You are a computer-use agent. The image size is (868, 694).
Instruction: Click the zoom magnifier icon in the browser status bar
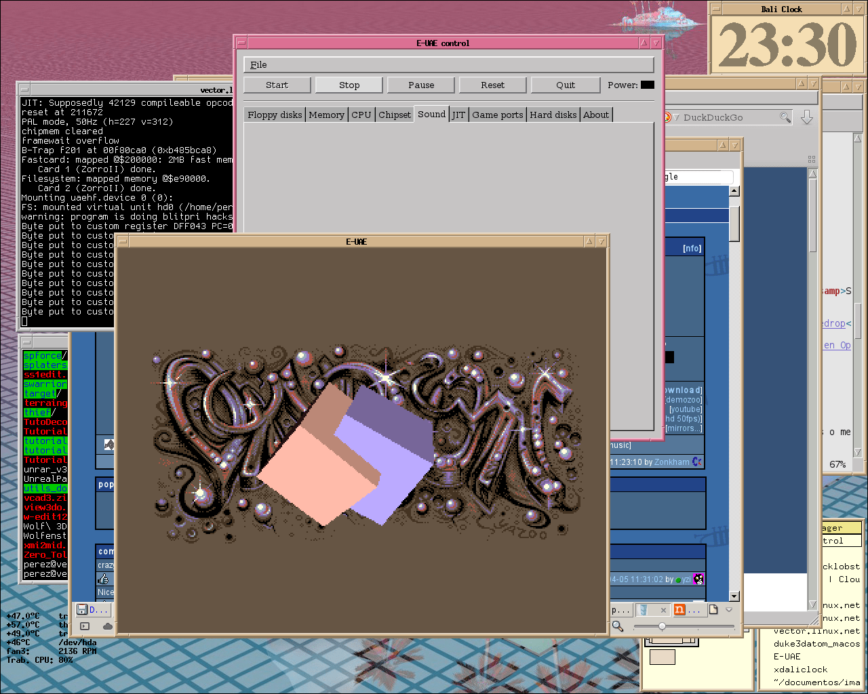618,626
